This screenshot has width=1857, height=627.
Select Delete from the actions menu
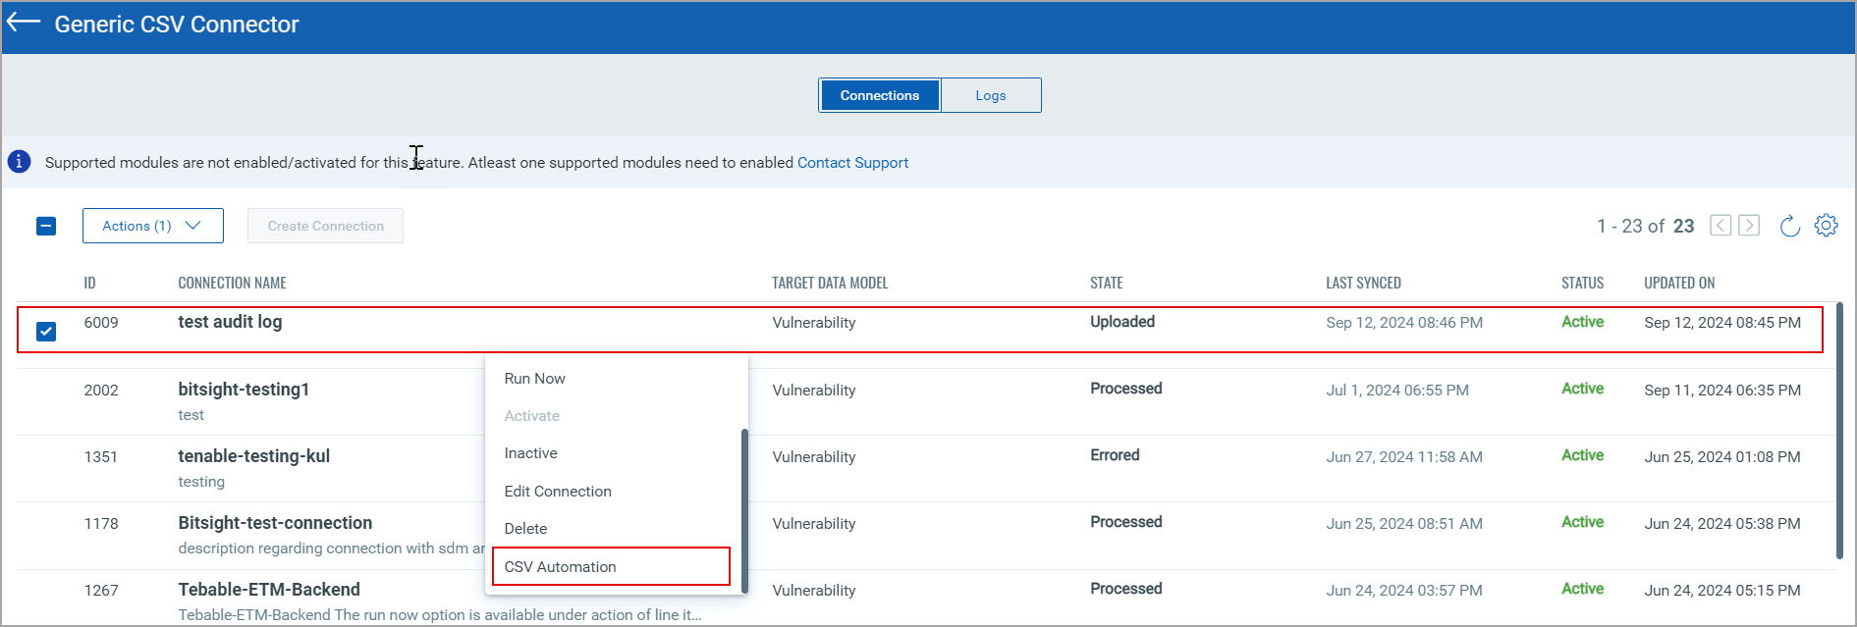pos(525,529)
